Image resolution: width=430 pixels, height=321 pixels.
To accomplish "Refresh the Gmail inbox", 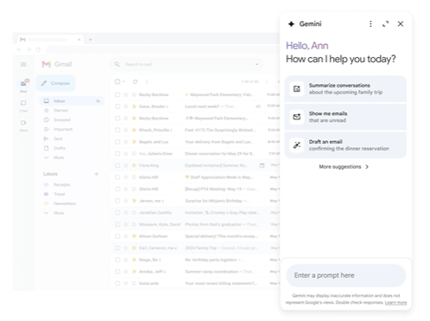I will pos(135,81).
